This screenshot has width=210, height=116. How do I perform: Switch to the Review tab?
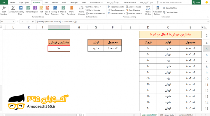[55, 2]
